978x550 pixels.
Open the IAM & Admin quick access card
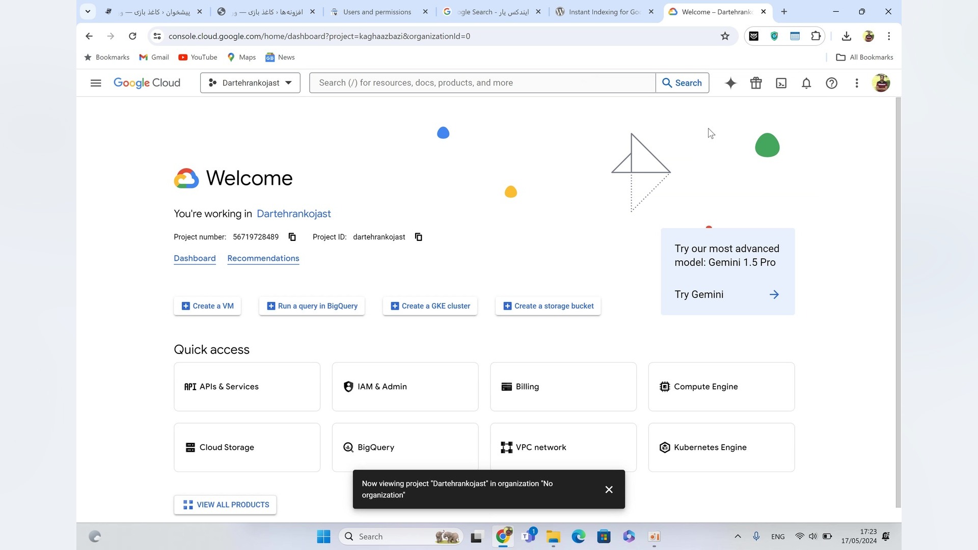[405, 387]
